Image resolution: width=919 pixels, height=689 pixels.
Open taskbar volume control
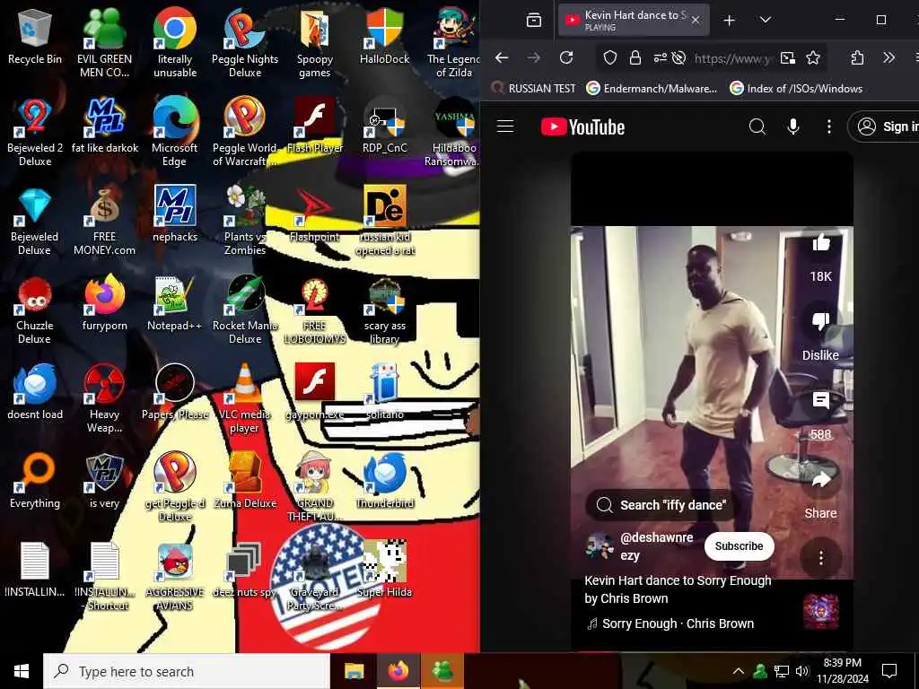tap(802, 671)
